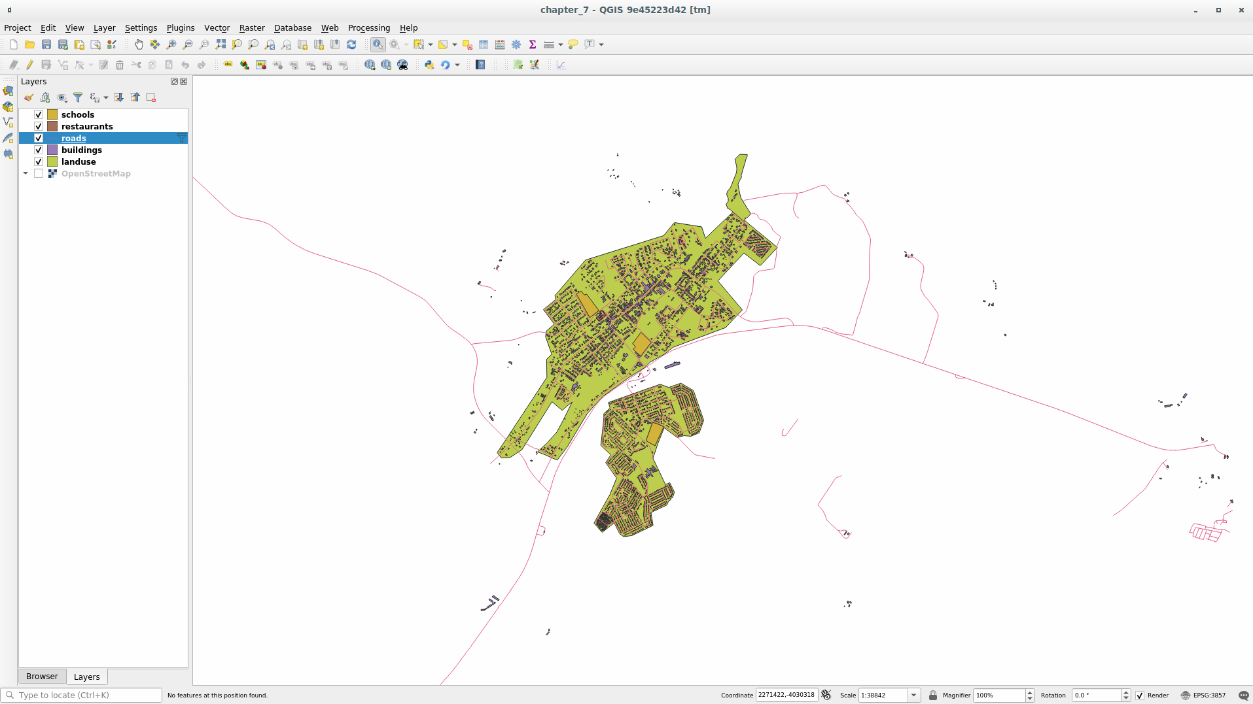This screenshot has width=1253, height=704.
Task: Collapse the OpenStreetMap layer tree arrow
Action: point(26,173)
